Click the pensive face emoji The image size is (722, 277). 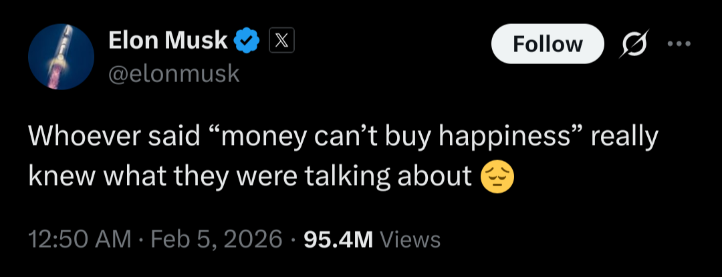[497, 175]
